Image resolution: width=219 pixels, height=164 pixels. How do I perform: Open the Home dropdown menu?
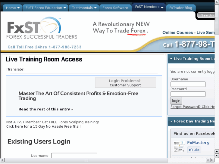pyautogui.click(x=12, y=8)
